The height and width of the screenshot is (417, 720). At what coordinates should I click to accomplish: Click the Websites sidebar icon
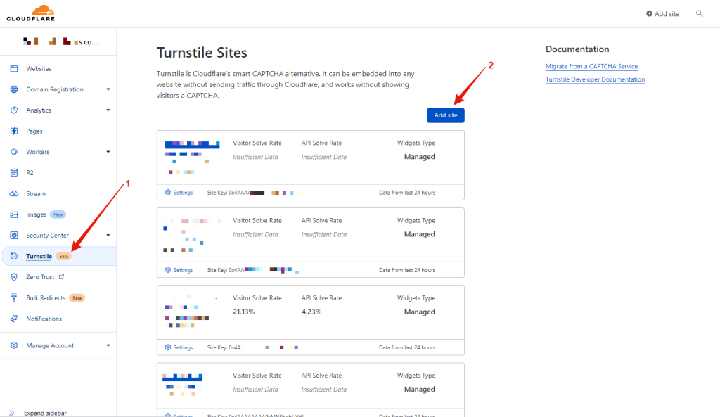pos(13,69)
